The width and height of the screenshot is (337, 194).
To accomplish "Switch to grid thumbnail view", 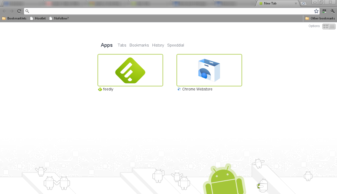I will coord(326,27).
